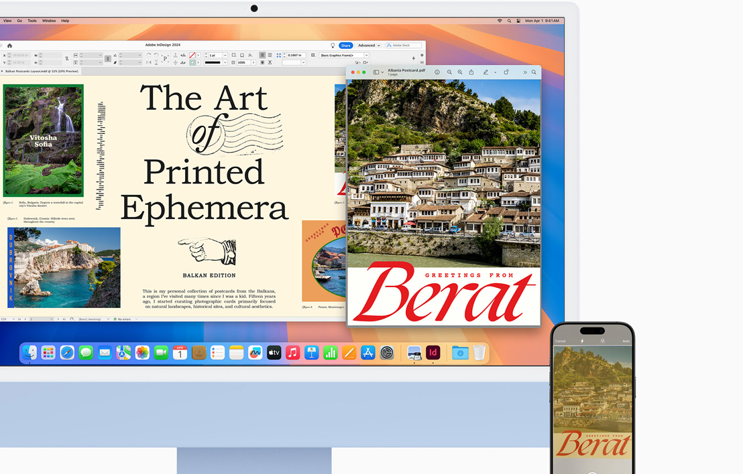Click the Home icon in InDesign
The width and height of the screenshot is (743, 474).
(x=9, y=46)
